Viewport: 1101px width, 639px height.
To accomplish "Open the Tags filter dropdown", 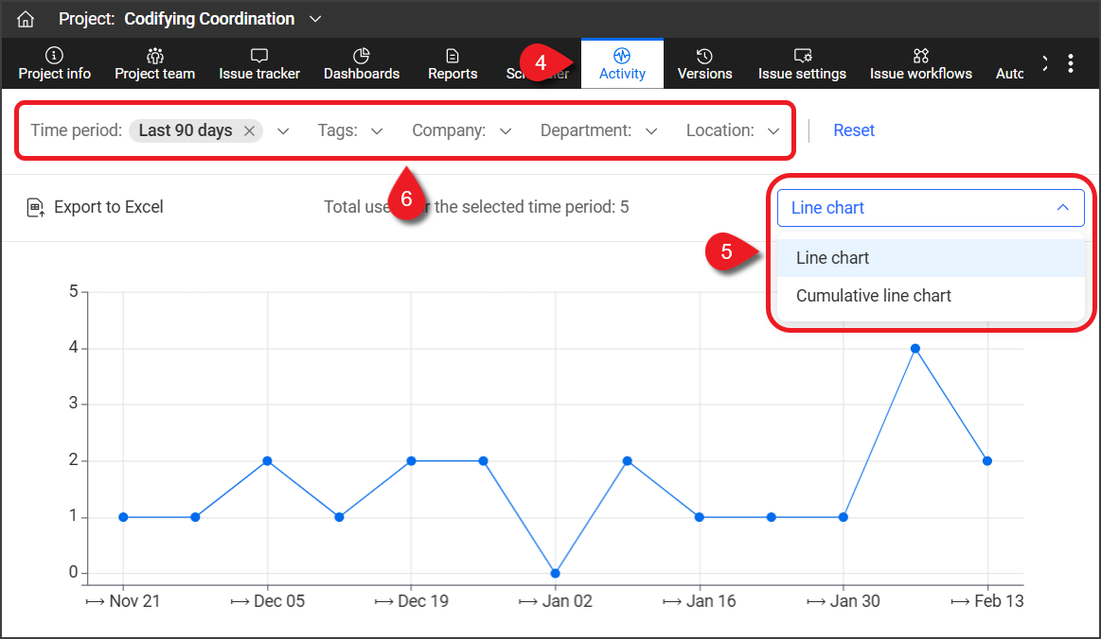I will click(x=350, y=131).
